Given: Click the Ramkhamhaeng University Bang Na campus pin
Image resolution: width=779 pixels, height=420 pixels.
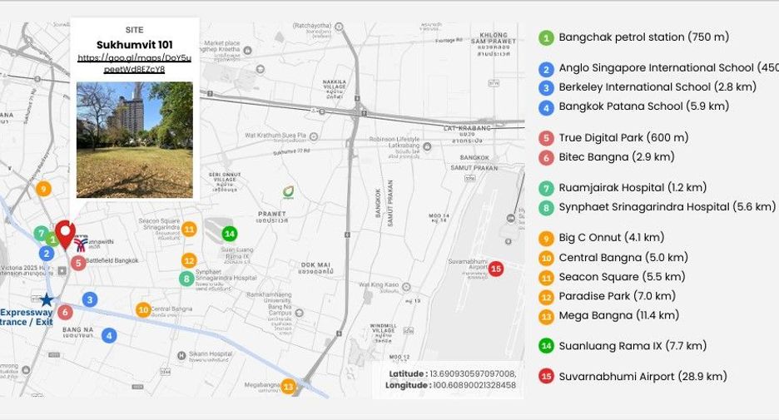Looking at the screenshot, I should 299,313.
